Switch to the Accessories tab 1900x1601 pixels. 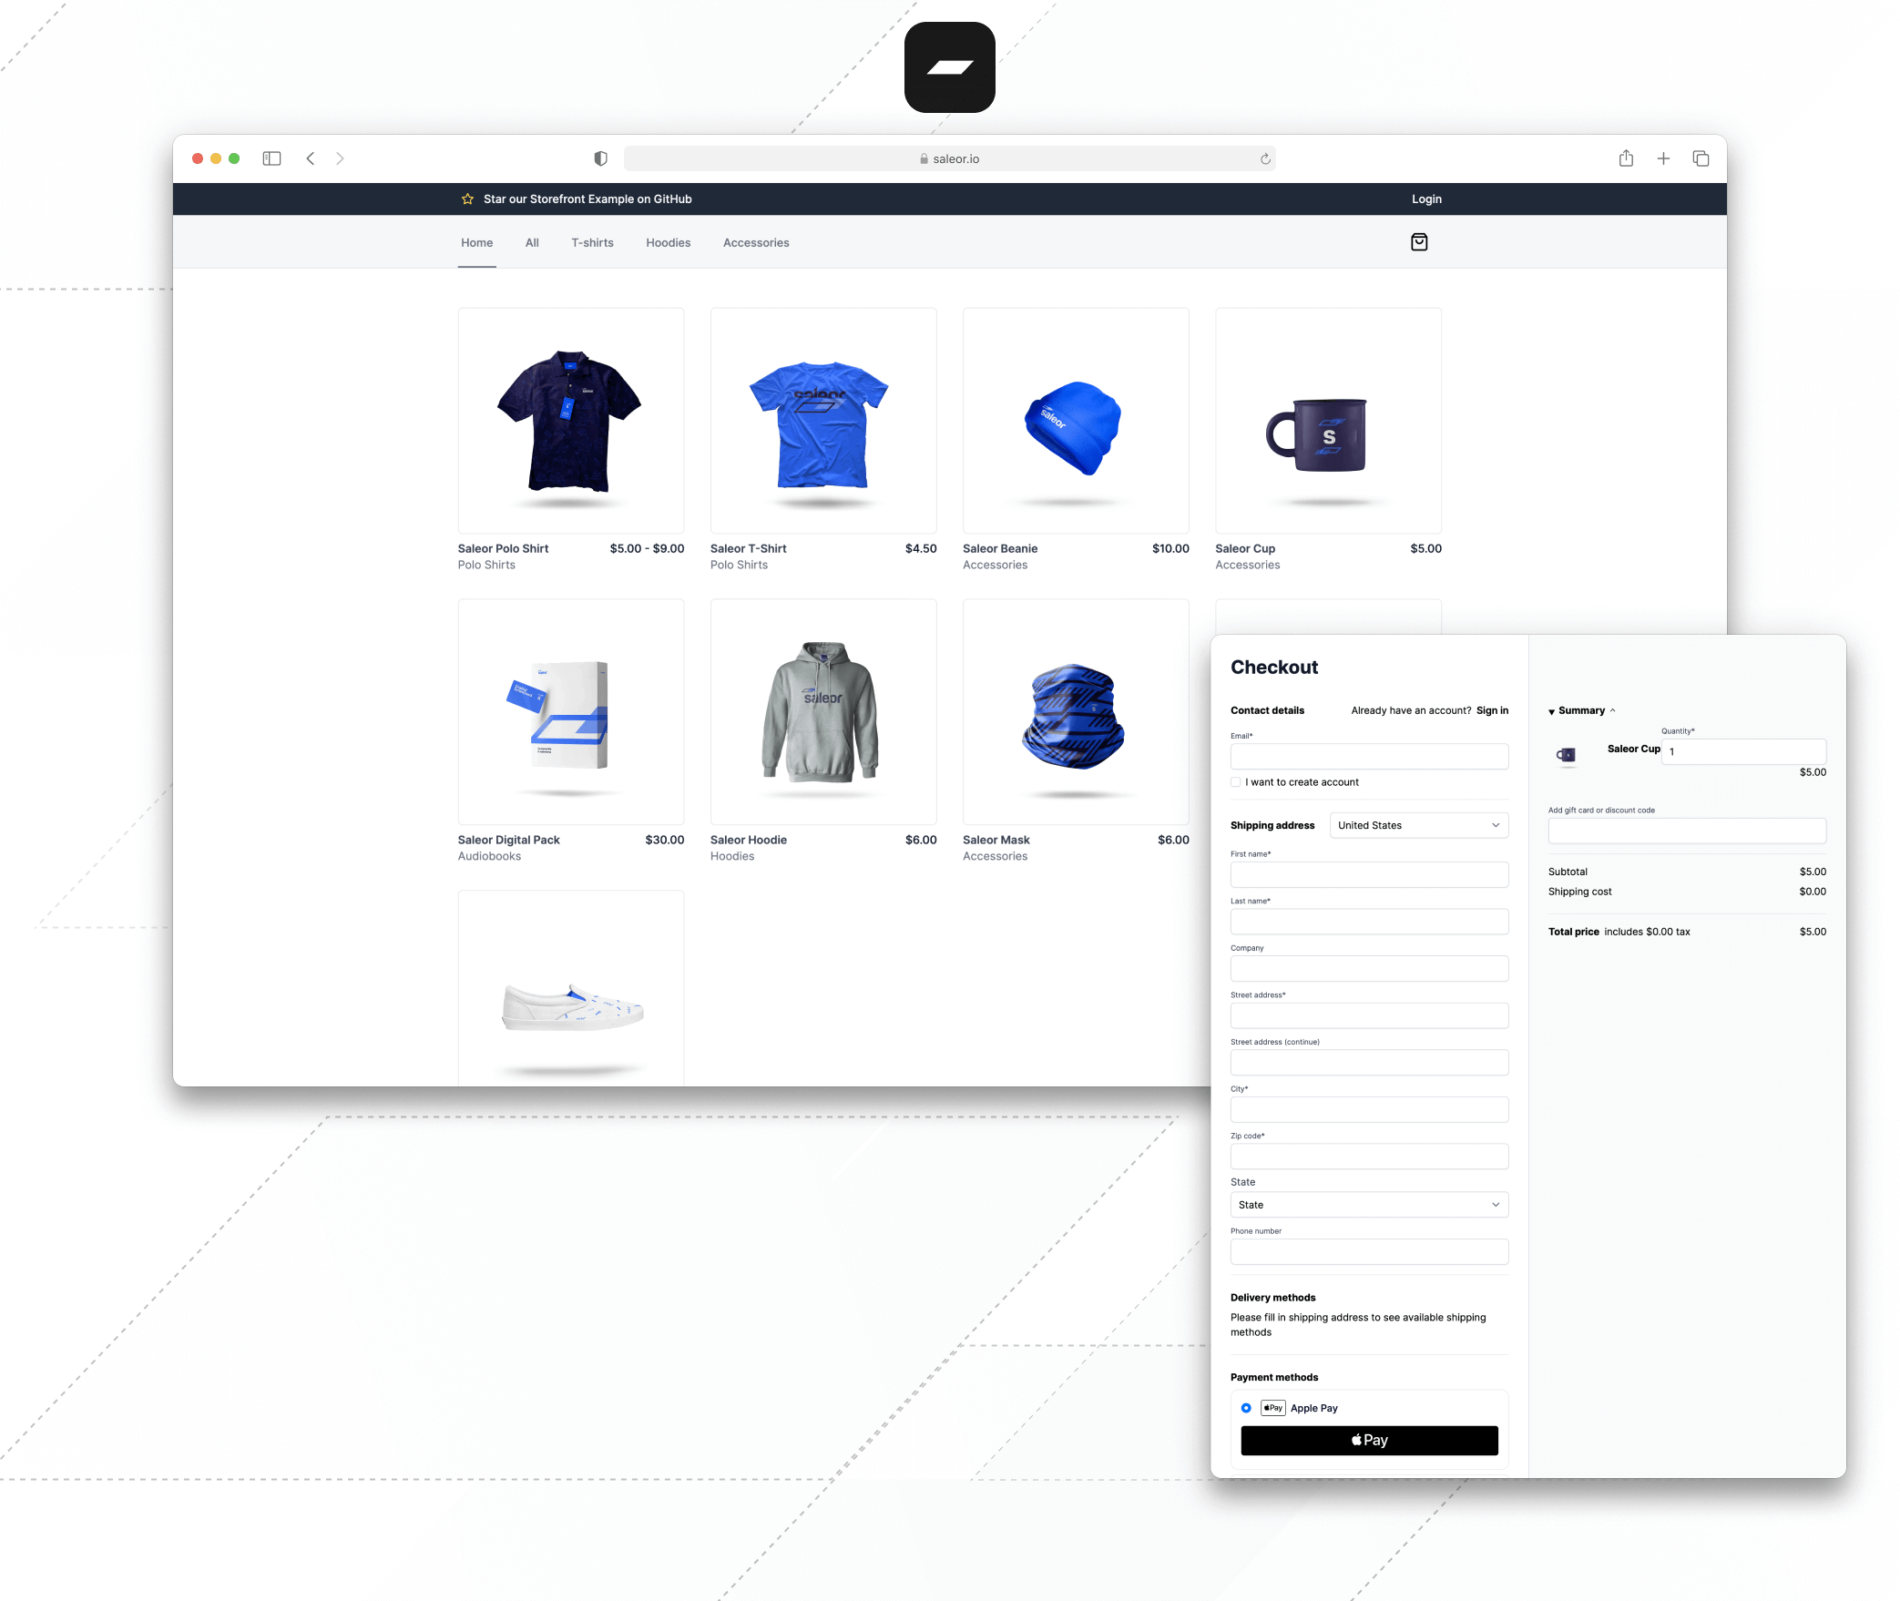[x=756, y=241]
